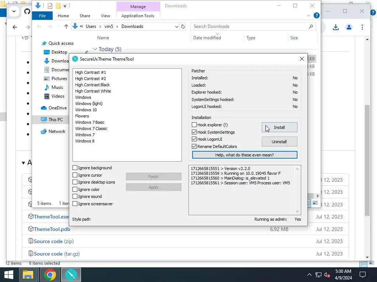
Task: Click the SecureUxTheme title bar icon
Action: pyautogui.click(x=75, y=59)
